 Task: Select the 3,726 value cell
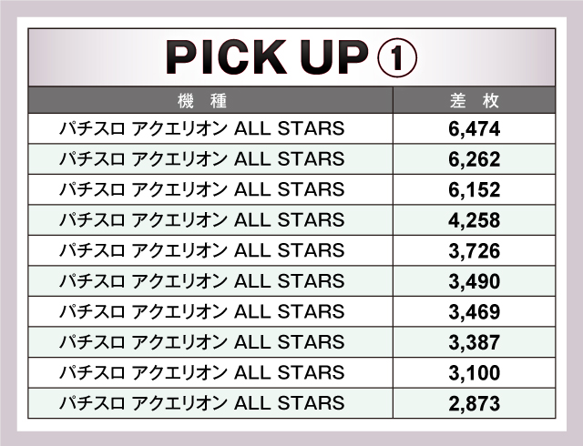pyautogui.click(x=475, y=251)
